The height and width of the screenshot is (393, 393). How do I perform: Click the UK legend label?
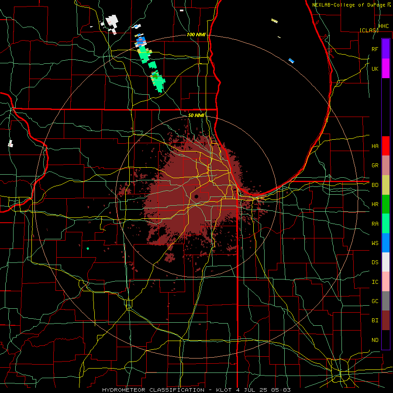tap(375, 69)
